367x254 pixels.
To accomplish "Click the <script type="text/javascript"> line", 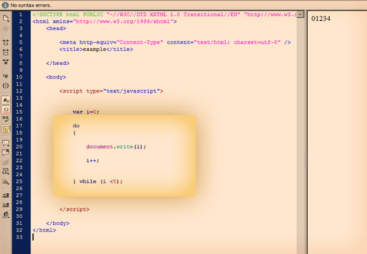I will click(x=111, y=91).
